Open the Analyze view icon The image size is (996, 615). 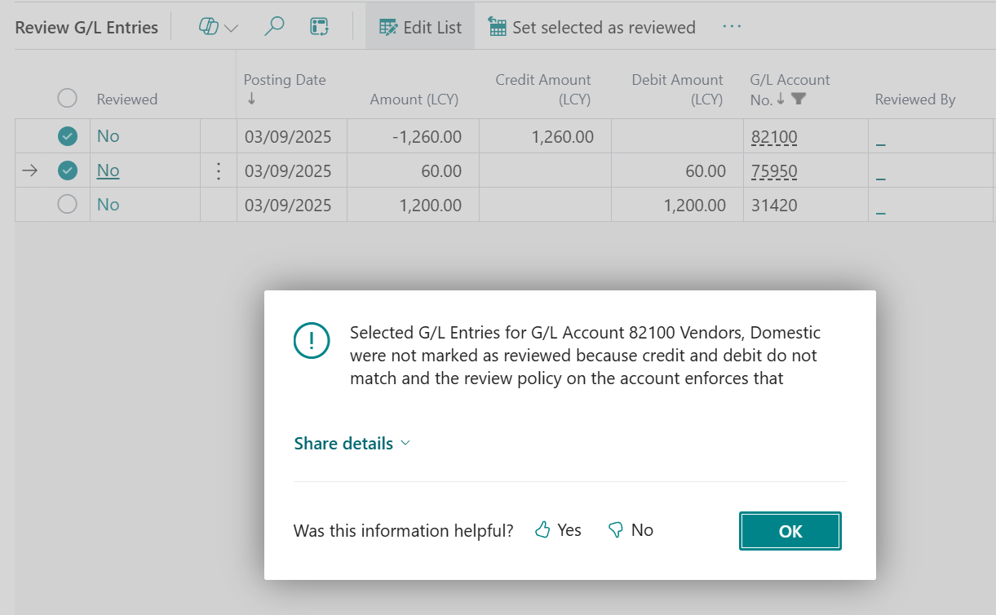[x=210, y=26]
